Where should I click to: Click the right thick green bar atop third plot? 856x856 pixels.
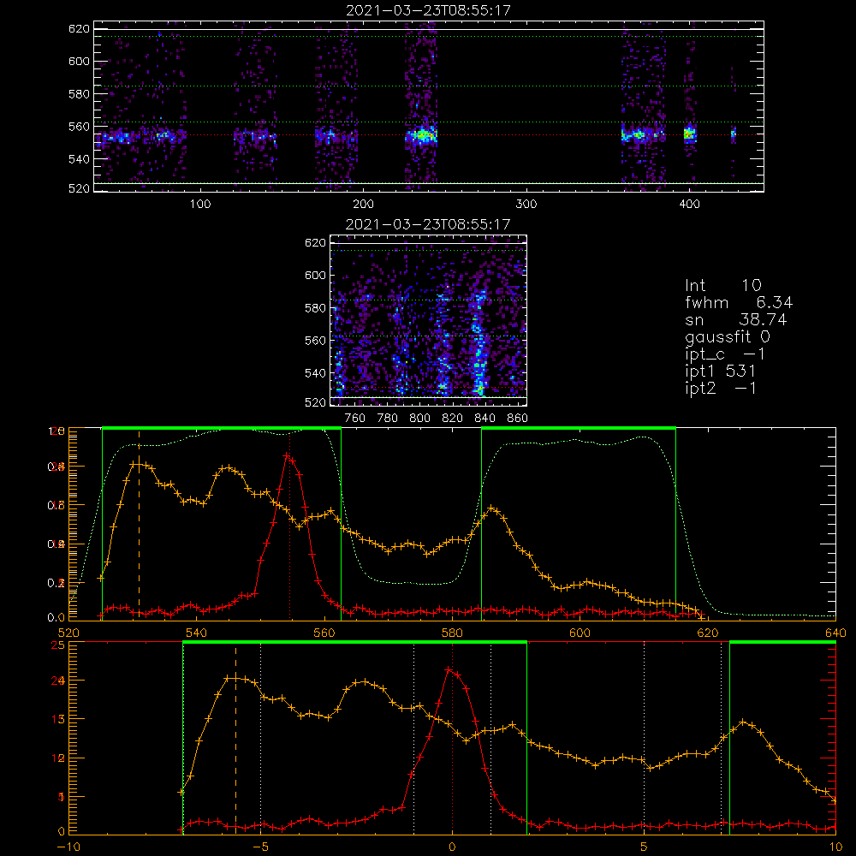579,428
